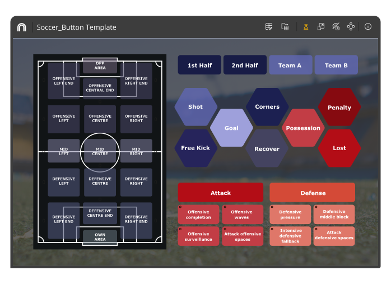
Task: Click the Defense category button
Action: (x=313, y=193)
